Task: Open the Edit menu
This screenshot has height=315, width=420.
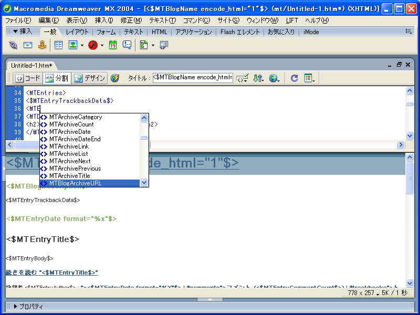Action: [x=49, y=20]
